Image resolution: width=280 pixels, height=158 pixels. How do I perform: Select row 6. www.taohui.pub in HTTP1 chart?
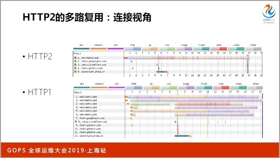(168, 114)
